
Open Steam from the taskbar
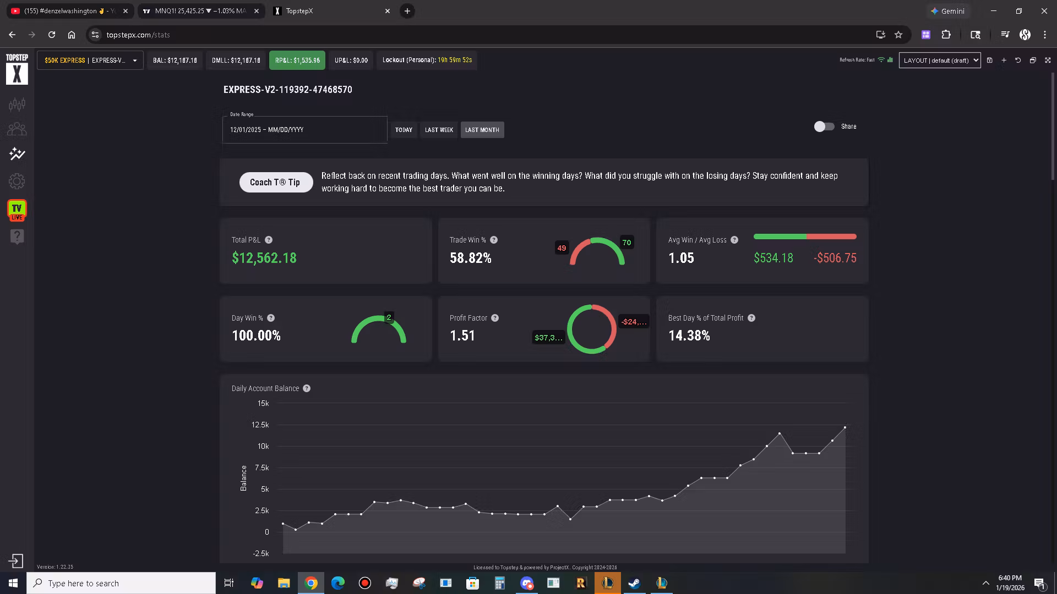click(x=634, y=583)
